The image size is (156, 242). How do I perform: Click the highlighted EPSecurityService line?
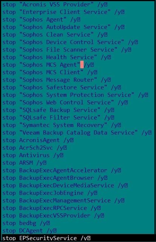click(x=78, y=238)
